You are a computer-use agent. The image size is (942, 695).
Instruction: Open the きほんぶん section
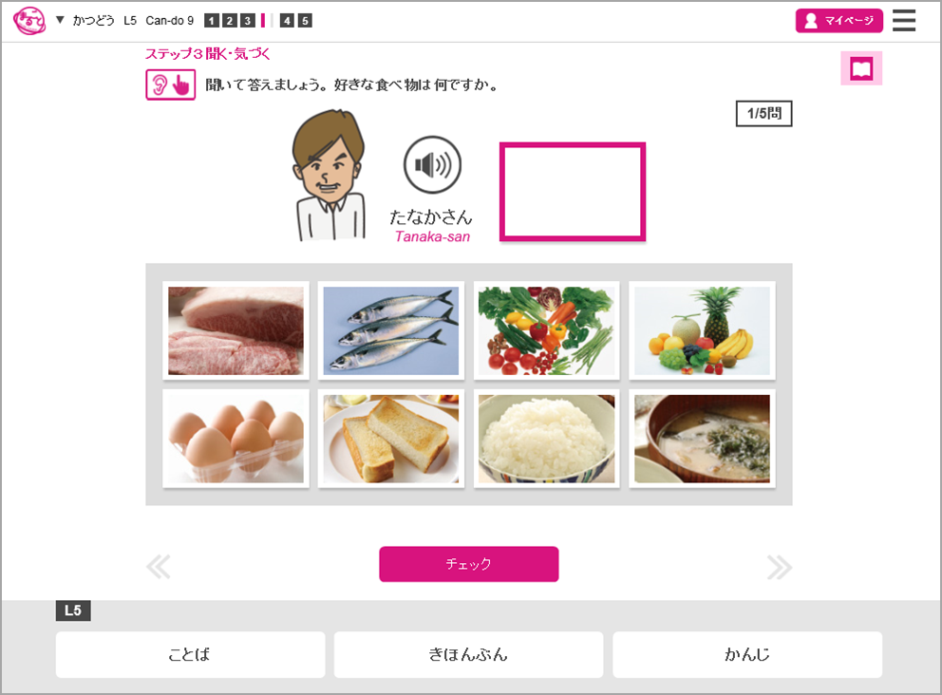point(468,654)
